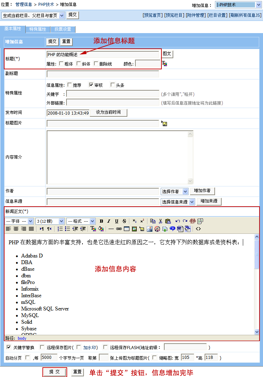Check the 粗体 (bold) title checkbox
Image resolution: width=263 pixels, height=377 pixels.
(62, 64)
